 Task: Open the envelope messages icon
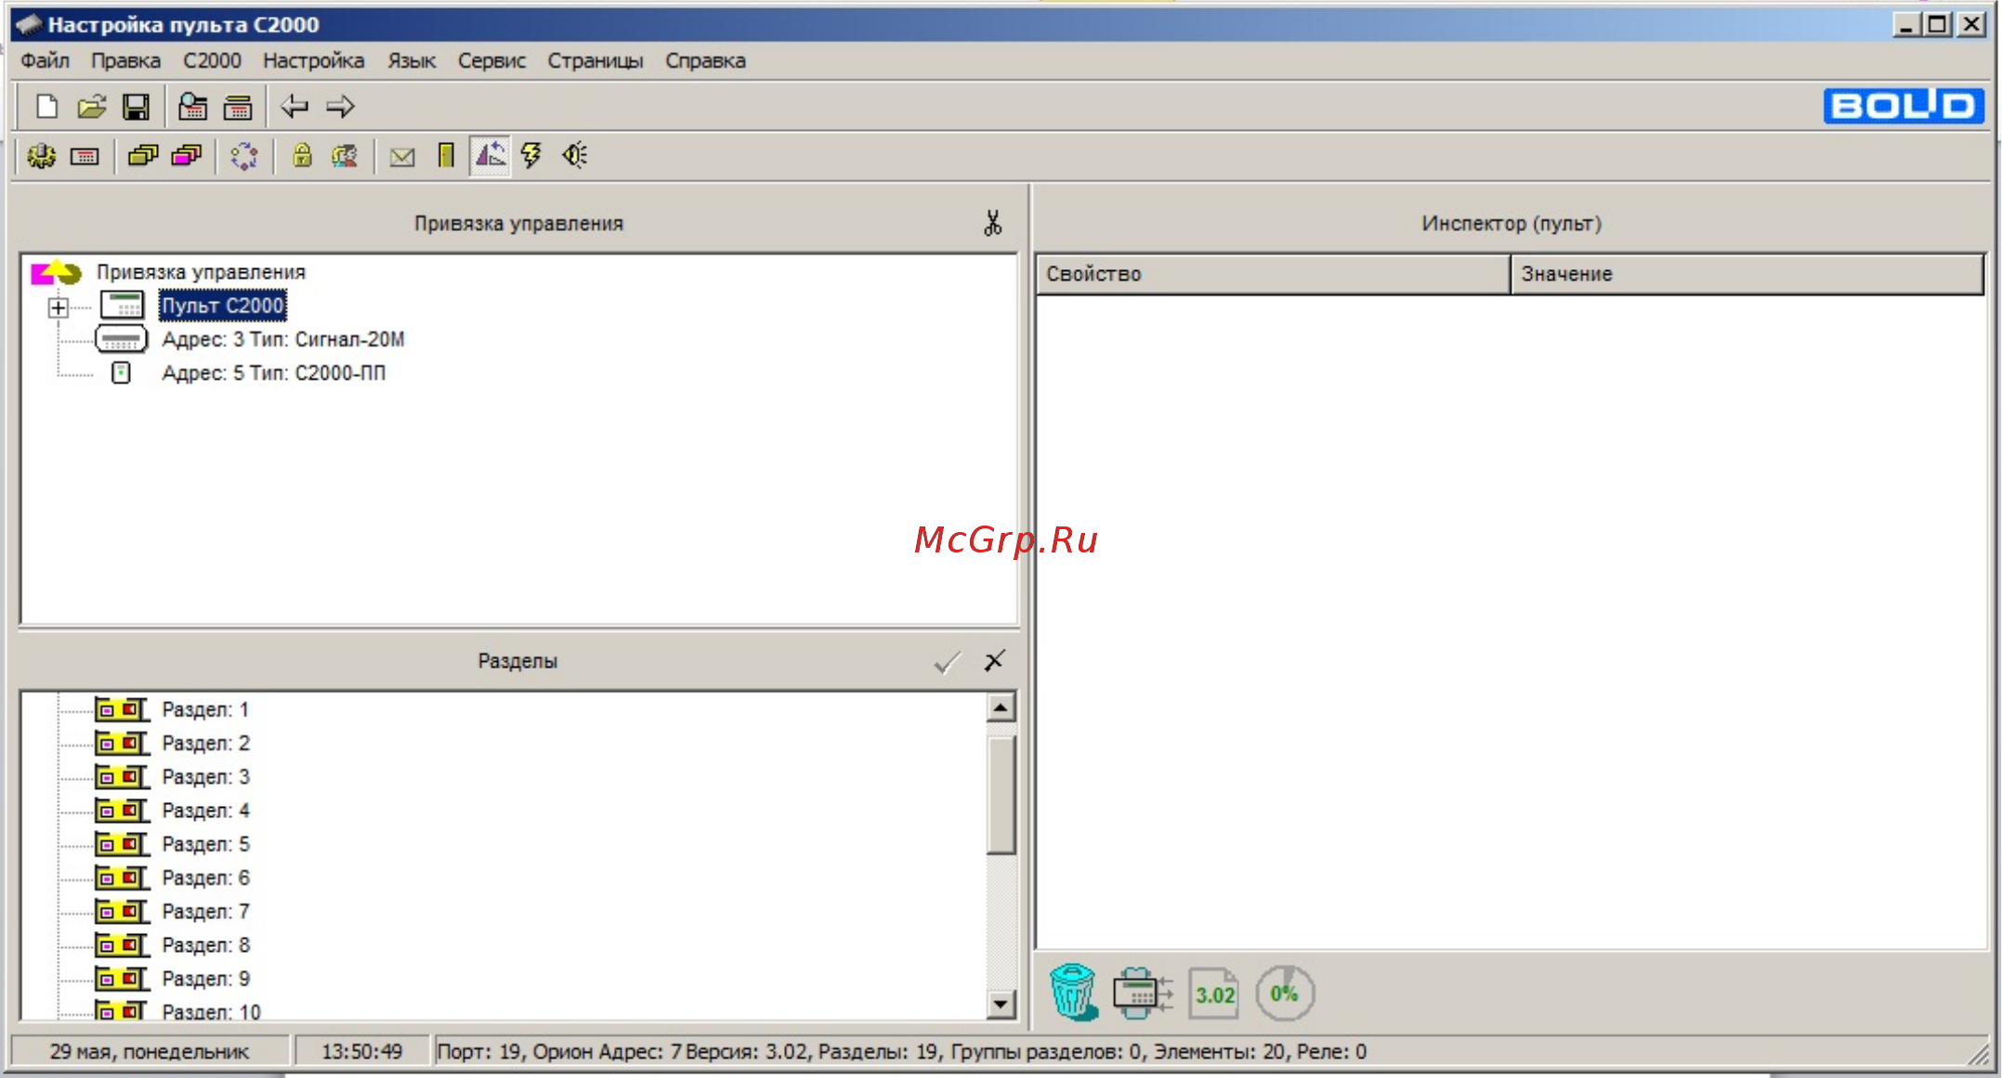tap(402, 157)
